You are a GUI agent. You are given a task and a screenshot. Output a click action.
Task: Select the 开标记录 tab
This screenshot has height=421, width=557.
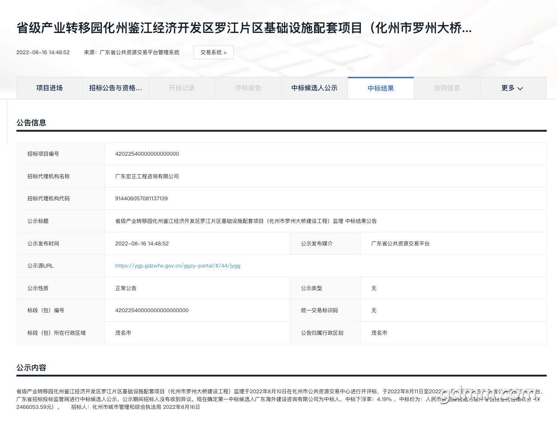[182, 88]
